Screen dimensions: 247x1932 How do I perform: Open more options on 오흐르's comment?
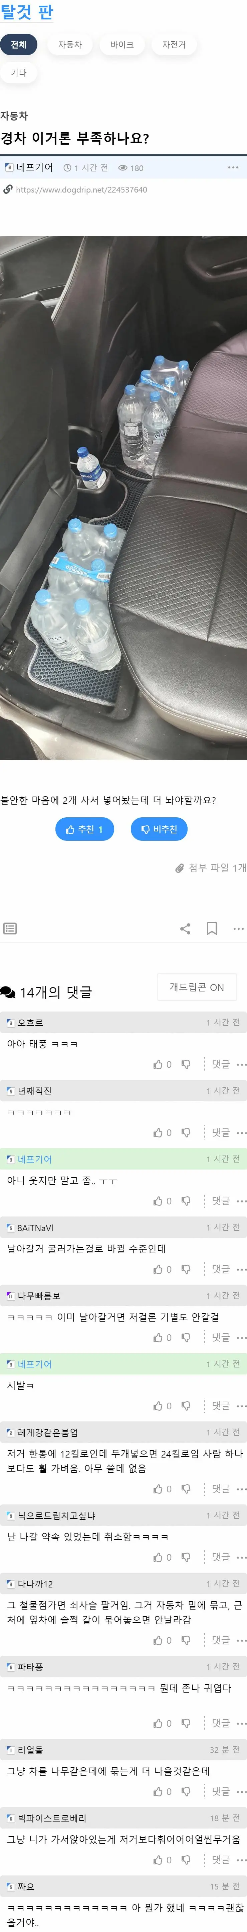coord(241,1064)
